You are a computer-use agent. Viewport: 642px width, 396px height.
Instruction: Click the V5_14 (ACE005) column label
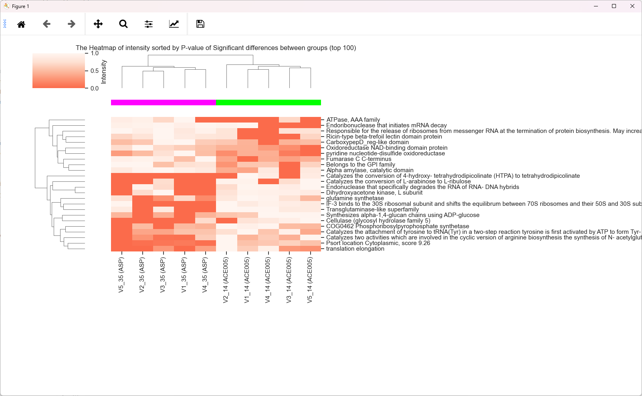[310, 280]
